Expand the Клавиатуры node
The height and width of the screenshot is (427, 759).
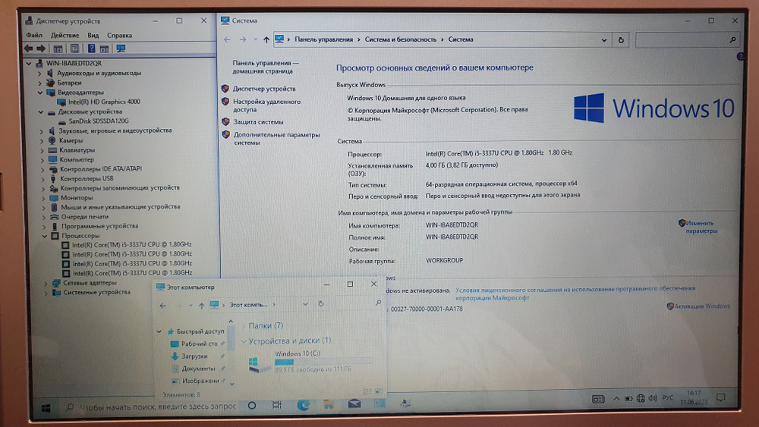click(x=42, y=150)
